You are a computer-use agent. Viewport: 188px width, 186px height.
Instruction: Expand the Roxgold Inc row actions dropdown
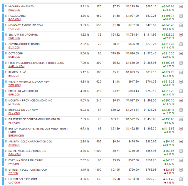[x=181, y=16]
